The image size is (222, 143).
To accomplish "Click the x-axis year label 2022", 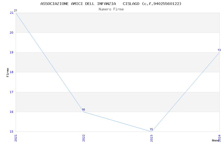I will tap(84, 138).
